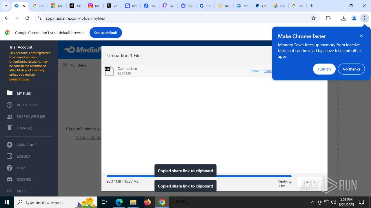Viewport: 371px width, 208px height.
Task: Open the volume control in tray
Action: point(334,202)
